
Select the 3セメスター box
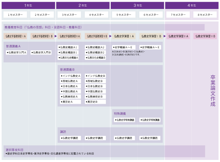pyautogui.click(x=69, y=14)
